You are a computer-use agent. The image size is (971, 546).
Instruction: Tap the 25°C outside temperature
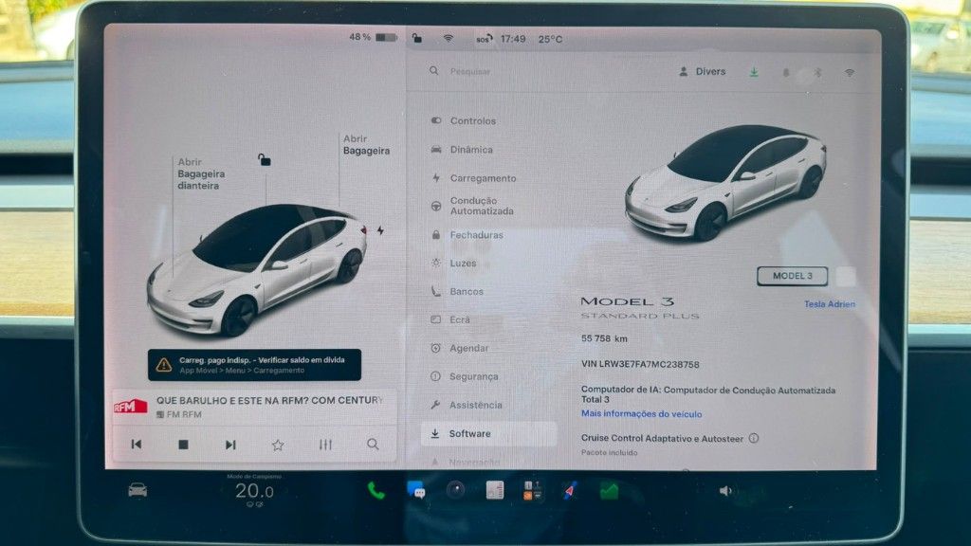point(551,39)
